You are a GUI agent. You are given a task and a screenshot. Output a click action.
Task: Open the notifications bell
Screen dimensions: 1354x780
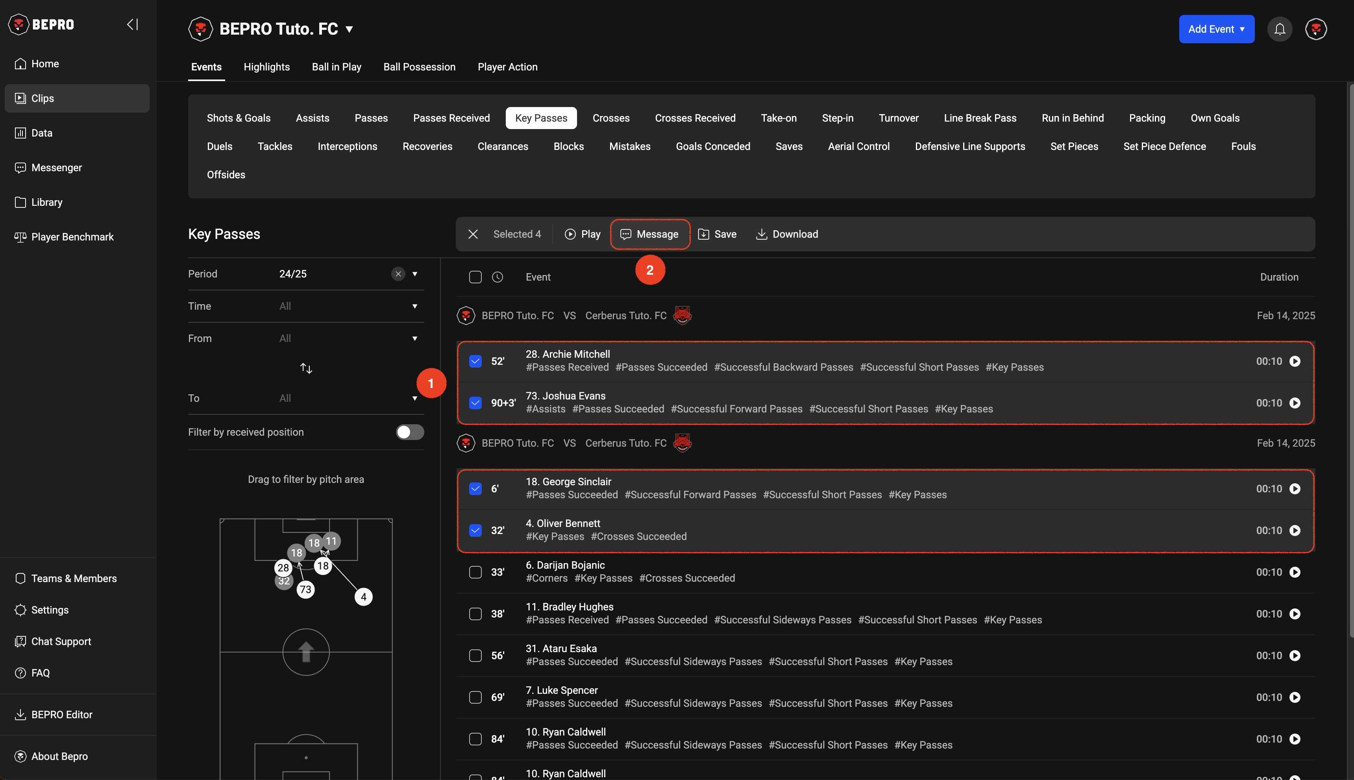coord(1280,29)
